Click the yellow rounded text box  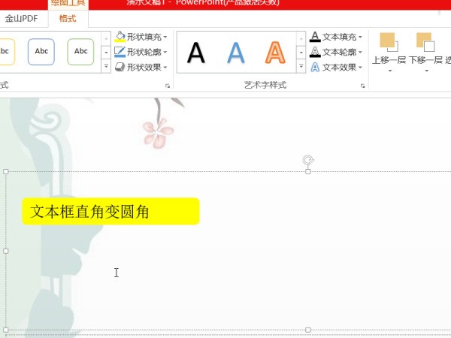[110, 212]
